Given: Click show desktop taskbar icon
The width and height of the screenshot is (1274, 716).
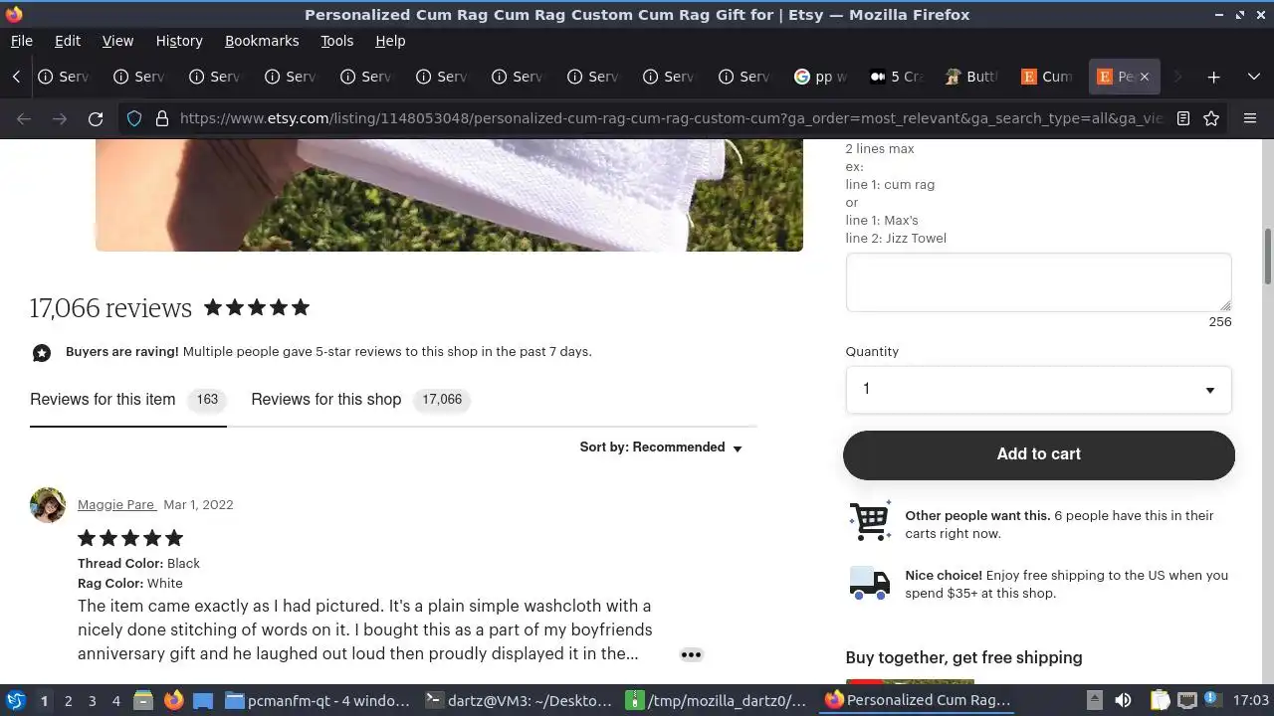Looking at the screenshot, I should coord(203,701).
